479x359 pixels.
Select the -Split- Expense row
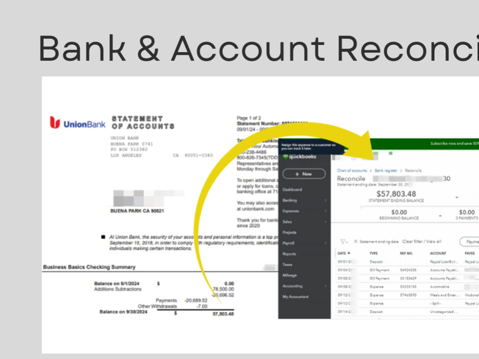click(407, 303)
